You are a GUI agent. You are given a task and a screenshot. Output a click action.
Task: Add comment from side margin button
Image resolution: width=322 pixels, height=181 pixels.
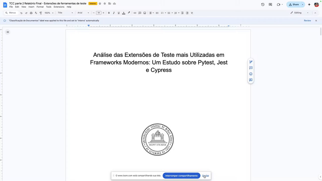(x=251, y=68)
